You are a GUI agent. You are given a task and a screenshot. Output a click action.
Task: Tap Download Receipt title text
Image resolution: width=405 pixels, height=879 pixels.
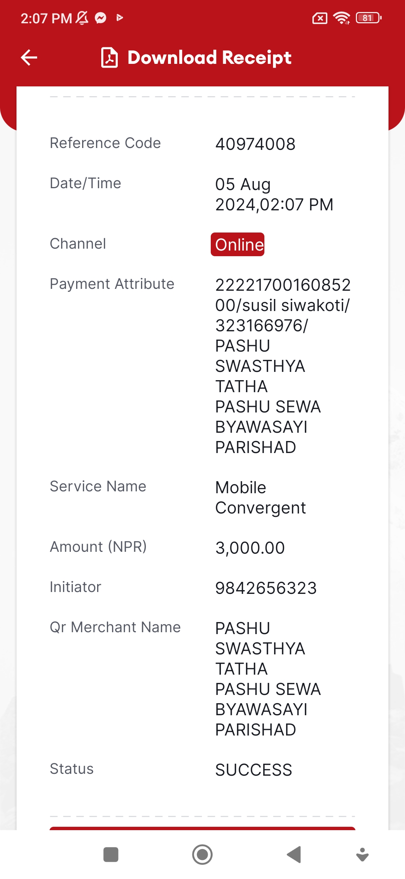(x=210, y=57)
